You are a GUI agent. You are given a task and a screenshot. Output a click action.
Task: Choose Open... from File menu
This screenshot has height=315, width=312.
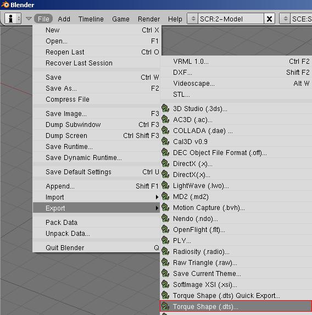96,41
